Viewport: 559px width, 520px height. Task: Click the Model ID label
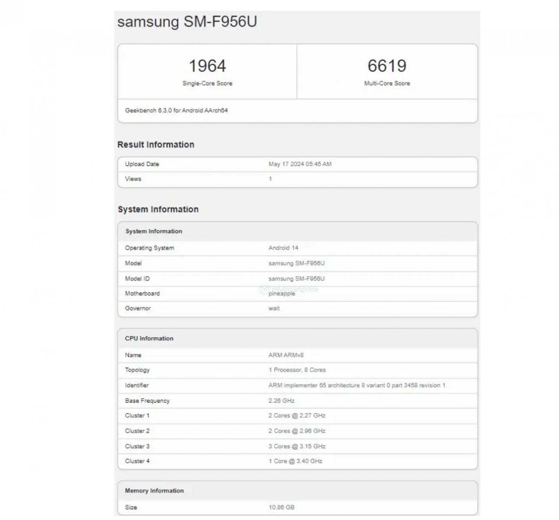point(137,279)
